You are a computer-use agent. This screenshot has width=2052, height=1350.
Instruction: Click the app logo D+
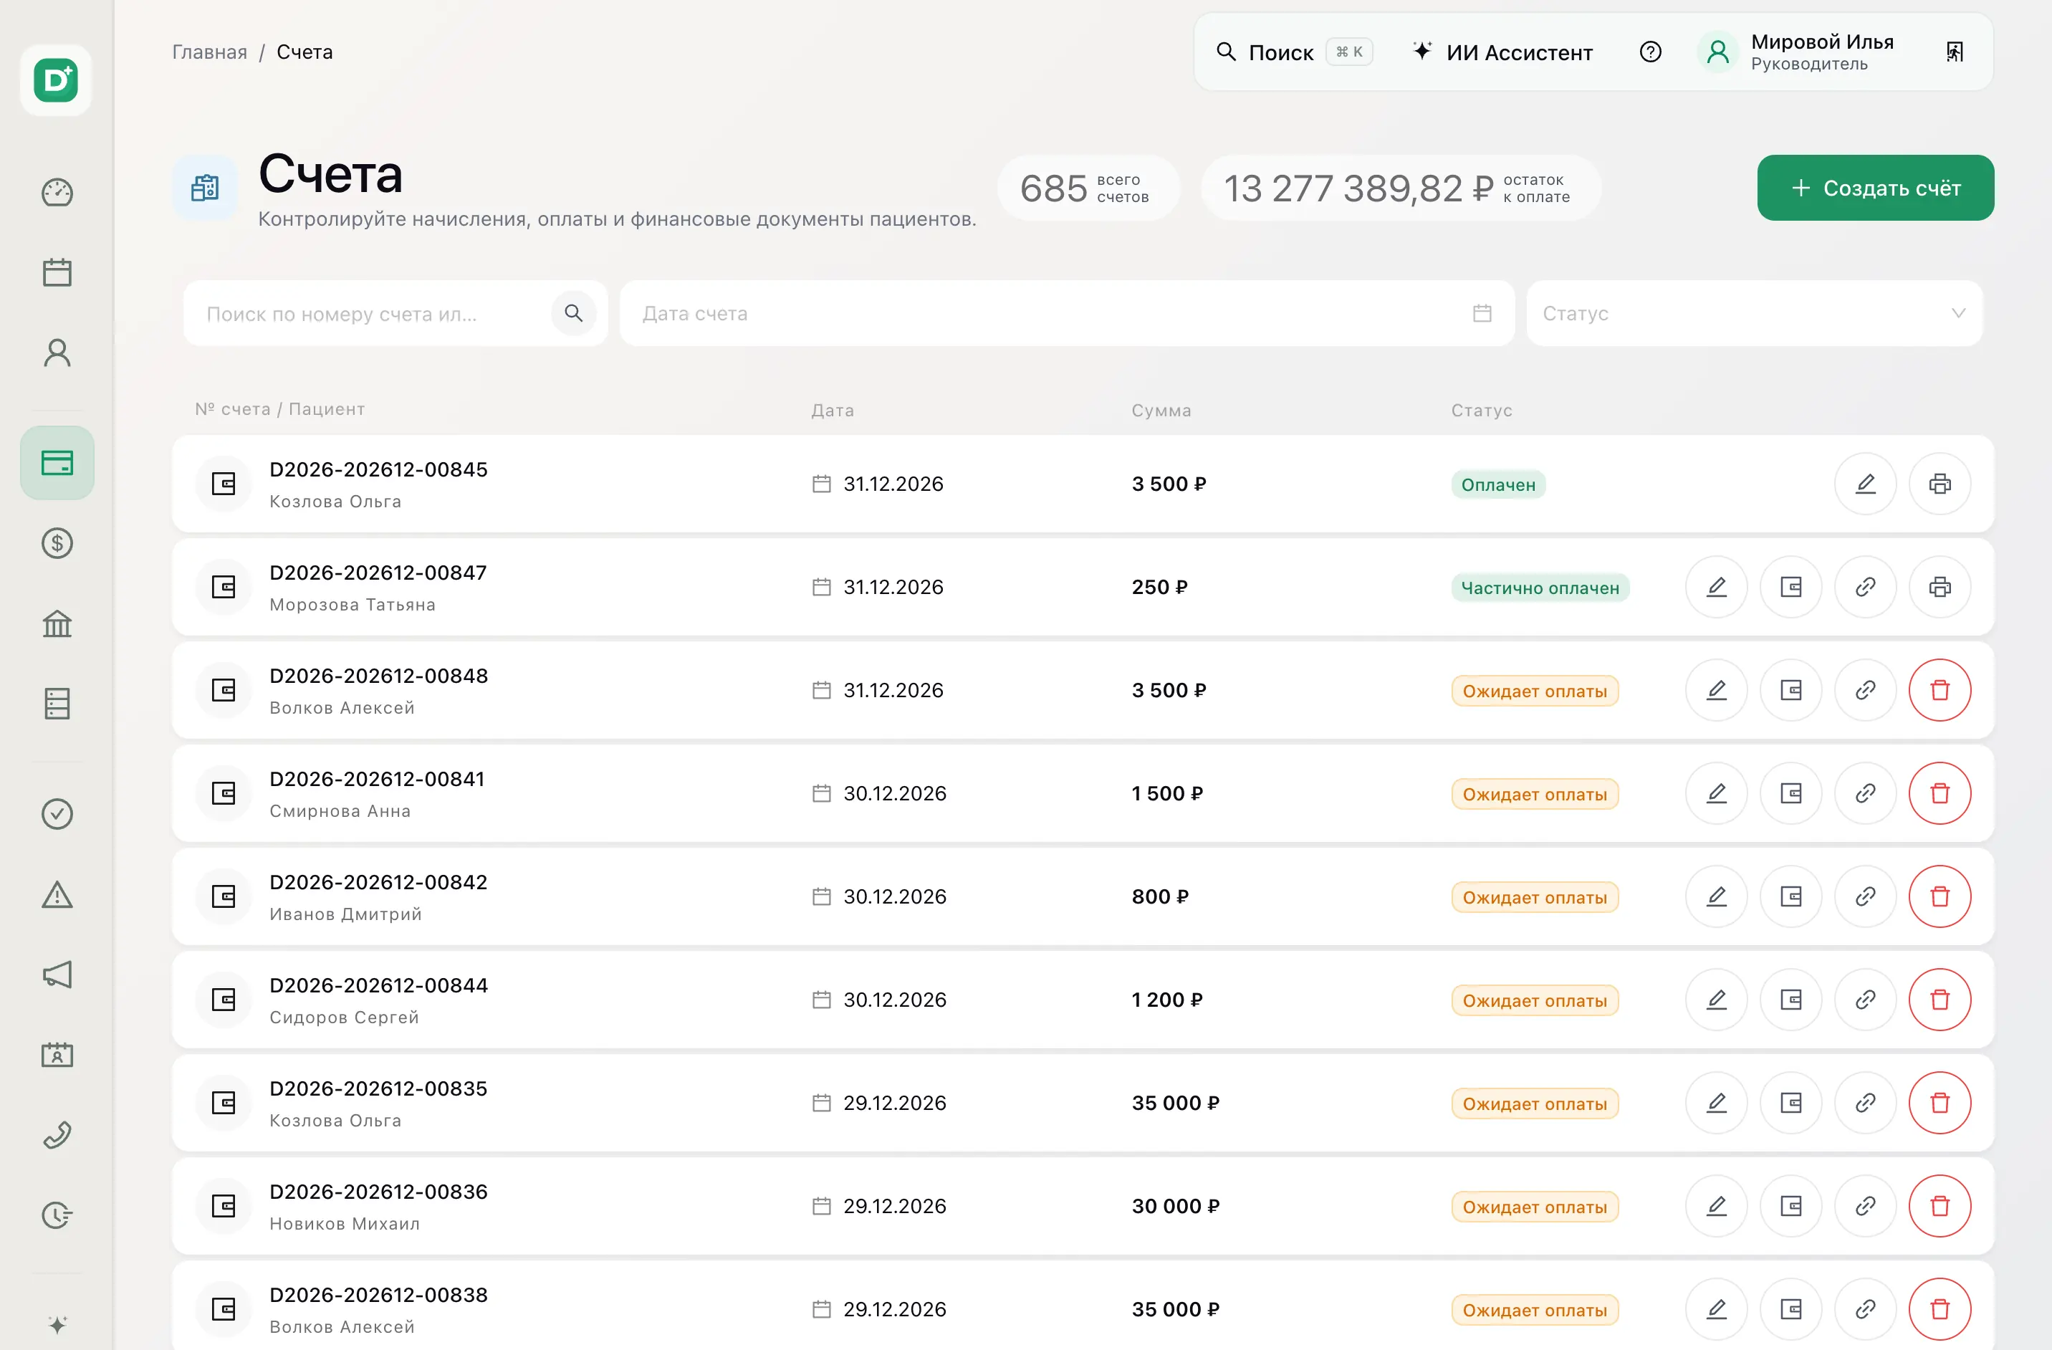pos(56,80)
